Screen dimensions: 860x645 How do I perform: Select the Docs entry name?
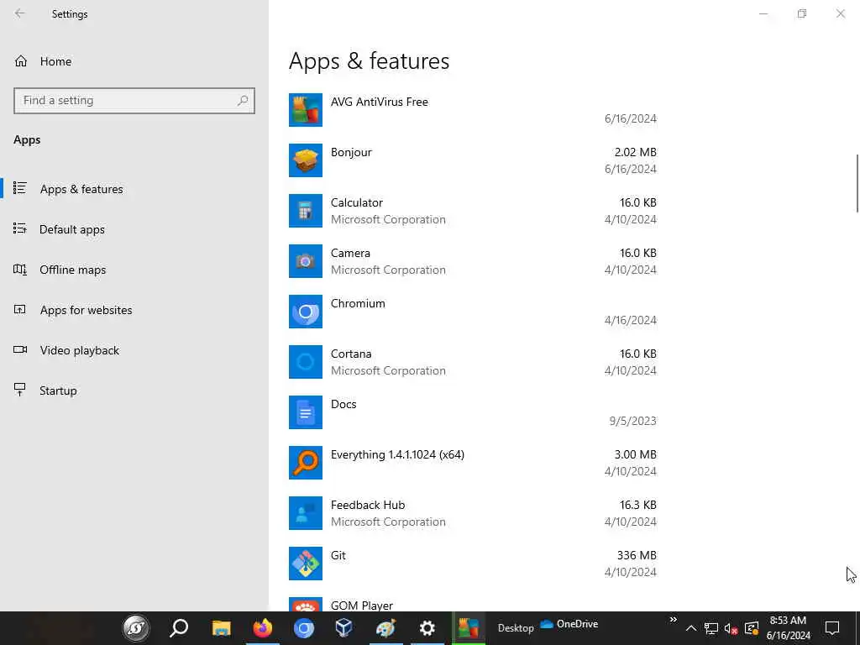pos(343,404)
